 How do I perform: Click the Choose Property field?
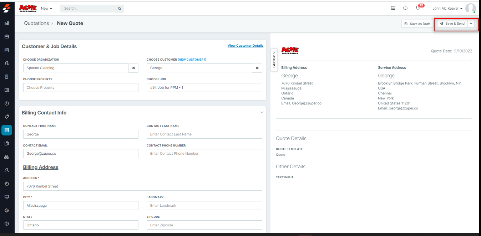click(x=81, y=88)
